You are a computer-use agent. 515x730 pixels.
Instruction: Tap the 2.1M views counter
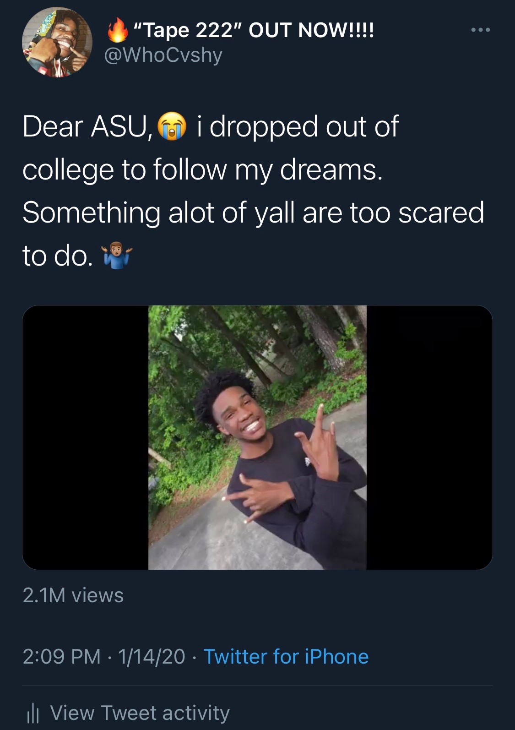(73, 595)
